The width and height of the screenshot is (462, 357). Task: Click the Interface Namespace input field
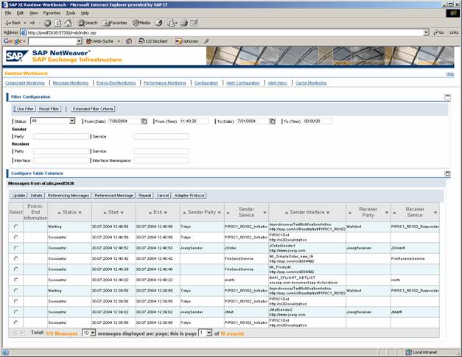[x=161, y=160]
